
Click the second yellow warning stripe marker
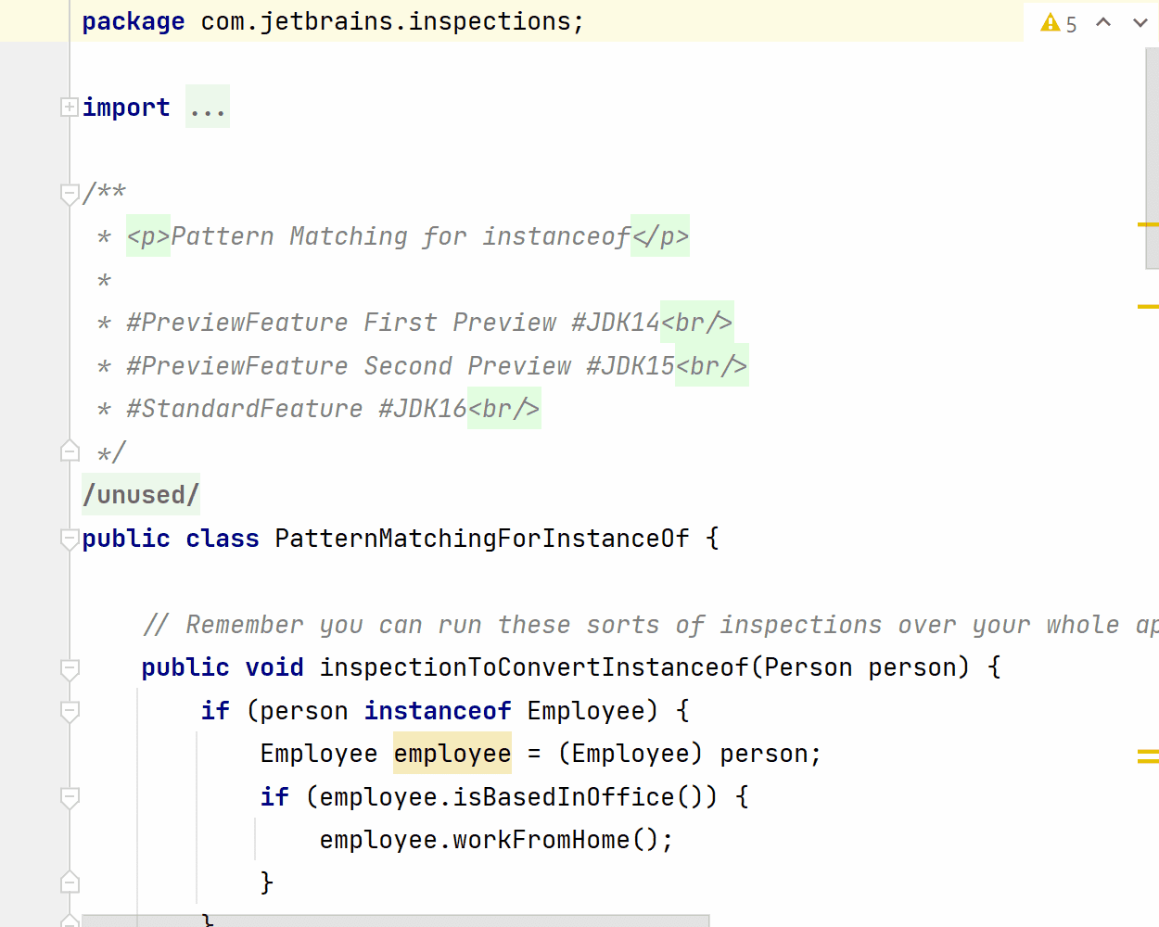[x=1148, y=306]
